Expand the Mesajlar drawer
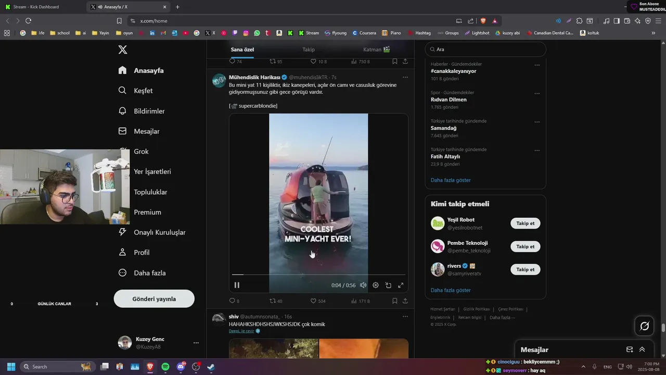The width and height of the screenshot is (666, 375). [x=642, y=349]
